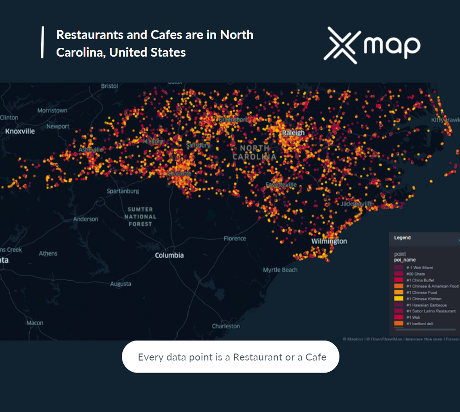Select the yellow "#1 Chinese Kitchen" swatch
This screenshot has height=412, width=460.
pyautogui.click(x=398, y=298)
